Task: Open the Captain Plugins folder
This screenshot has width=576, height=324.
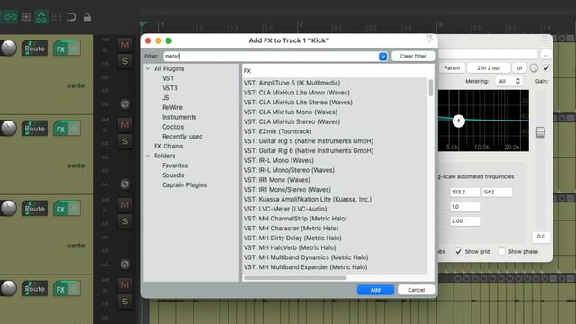Action: pos(184,185)
